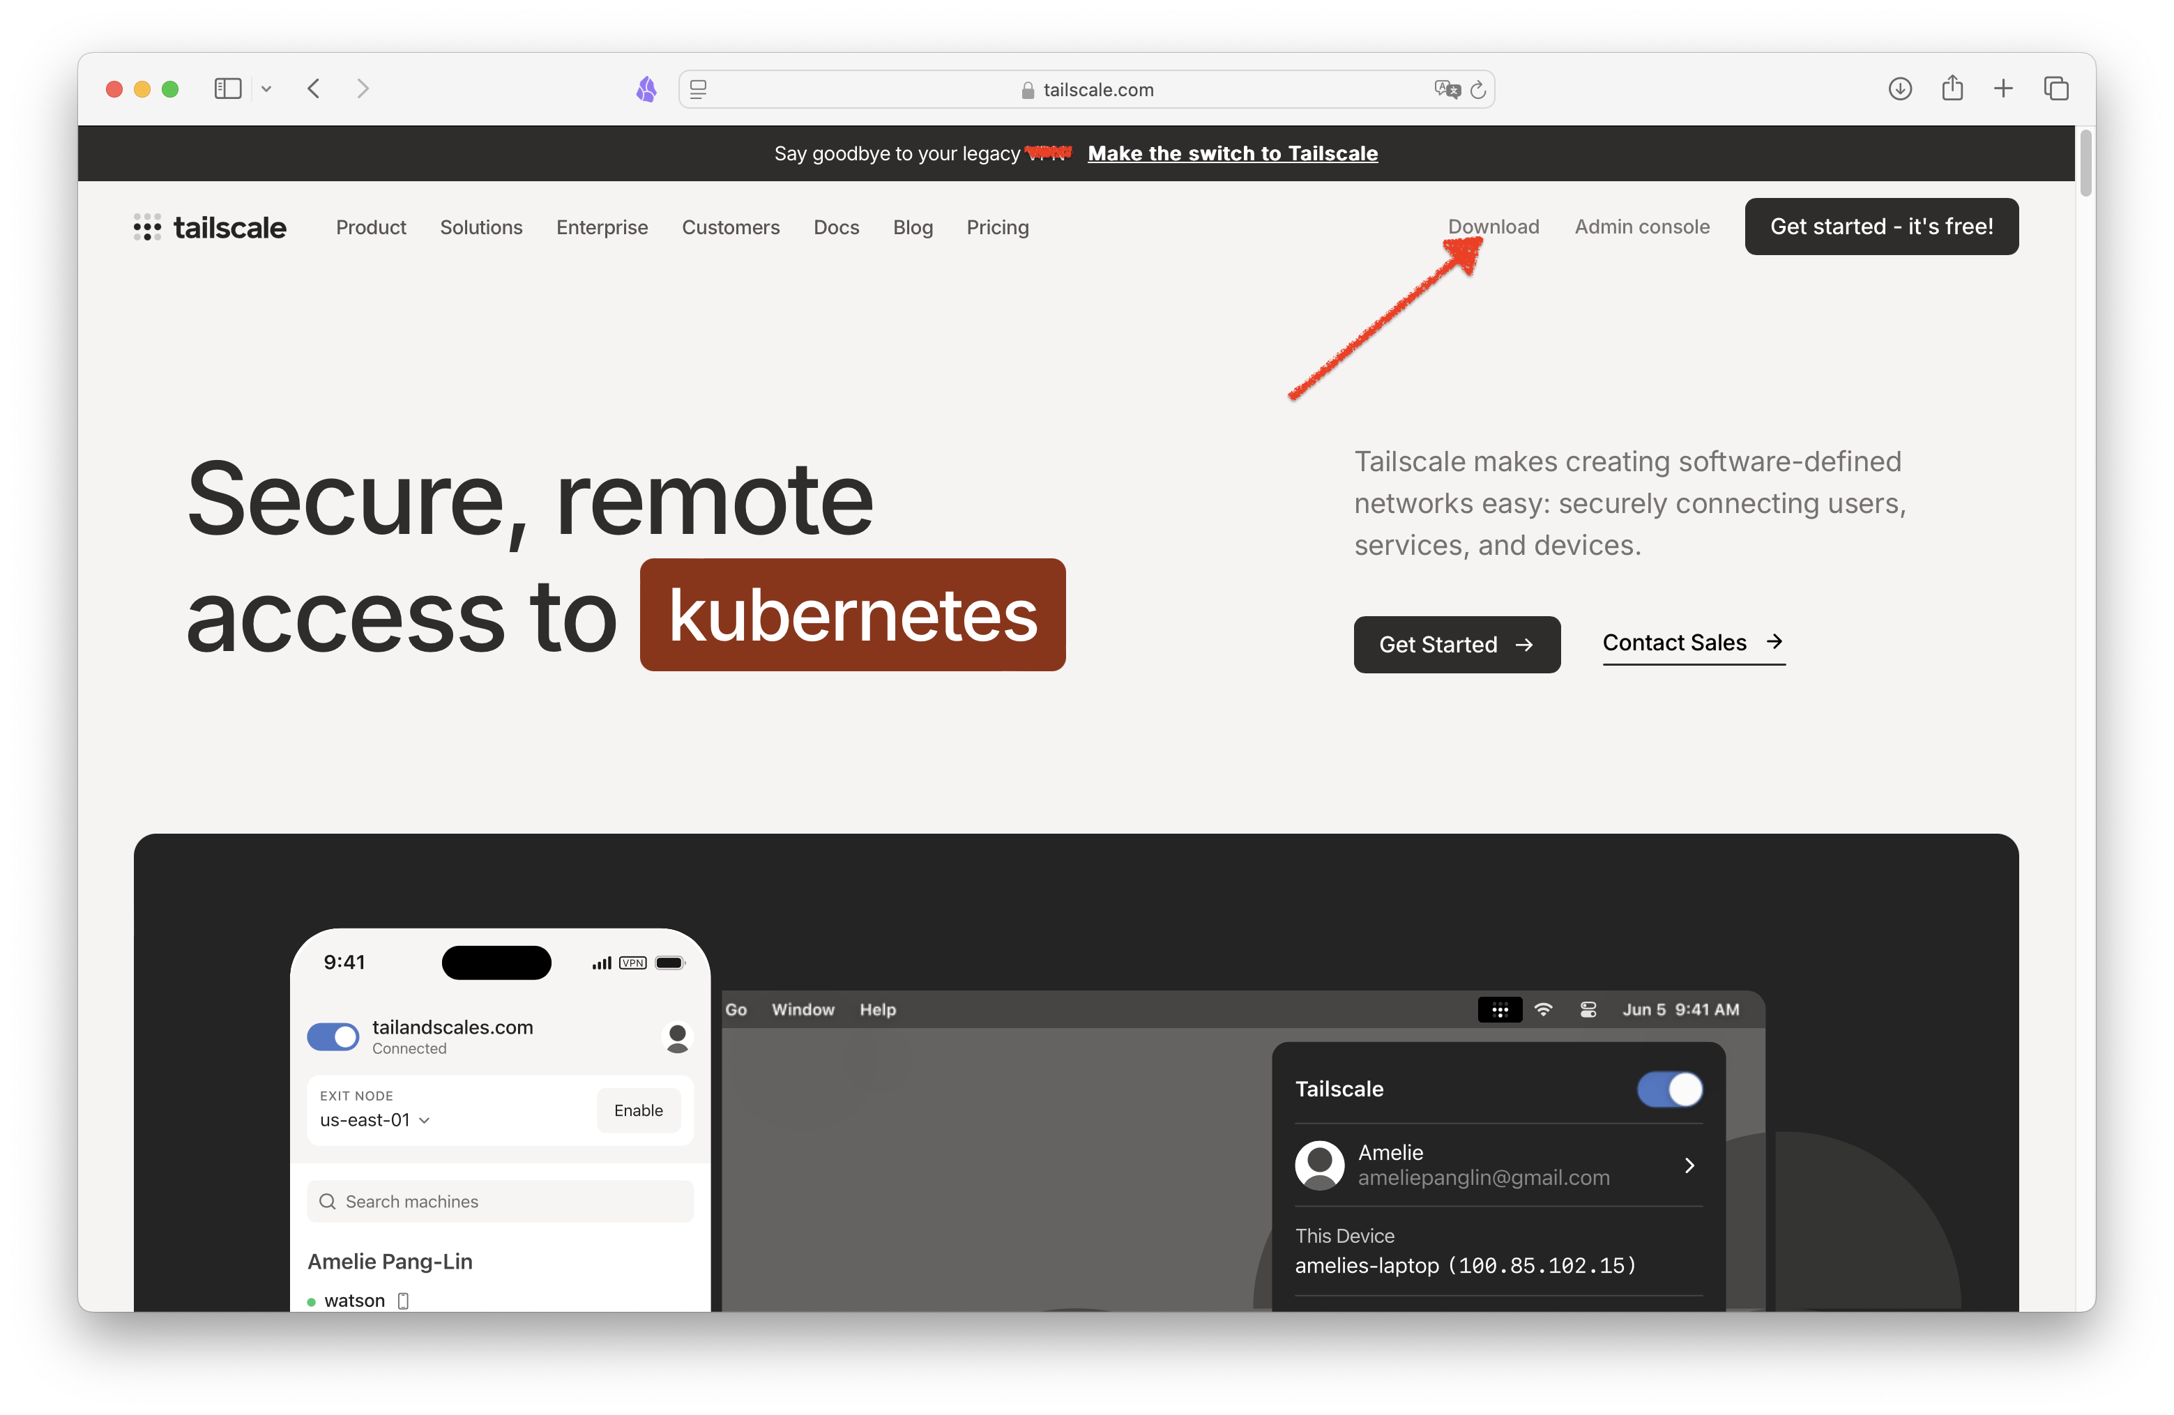Go to the Enterprise page
Image resolution: width=2174 pixels, height=1415 pixels.
click(602, 227)
